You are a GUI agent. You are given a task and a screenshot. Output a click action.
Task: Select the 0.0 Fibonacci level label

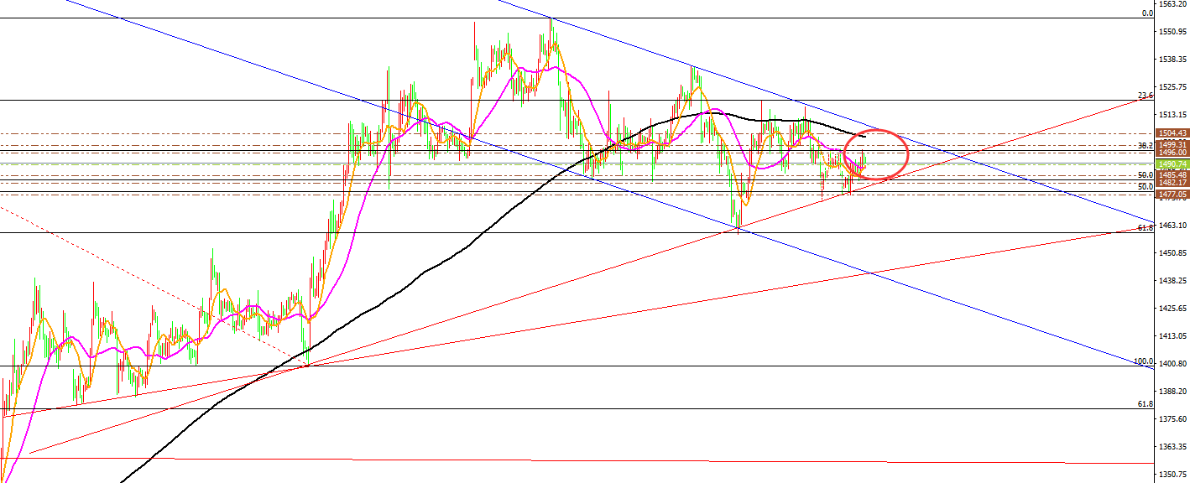1147,13
